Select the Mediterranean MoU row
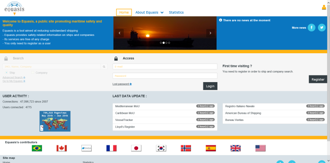Viewport: 330px width, 163px height. coord(165,106)
